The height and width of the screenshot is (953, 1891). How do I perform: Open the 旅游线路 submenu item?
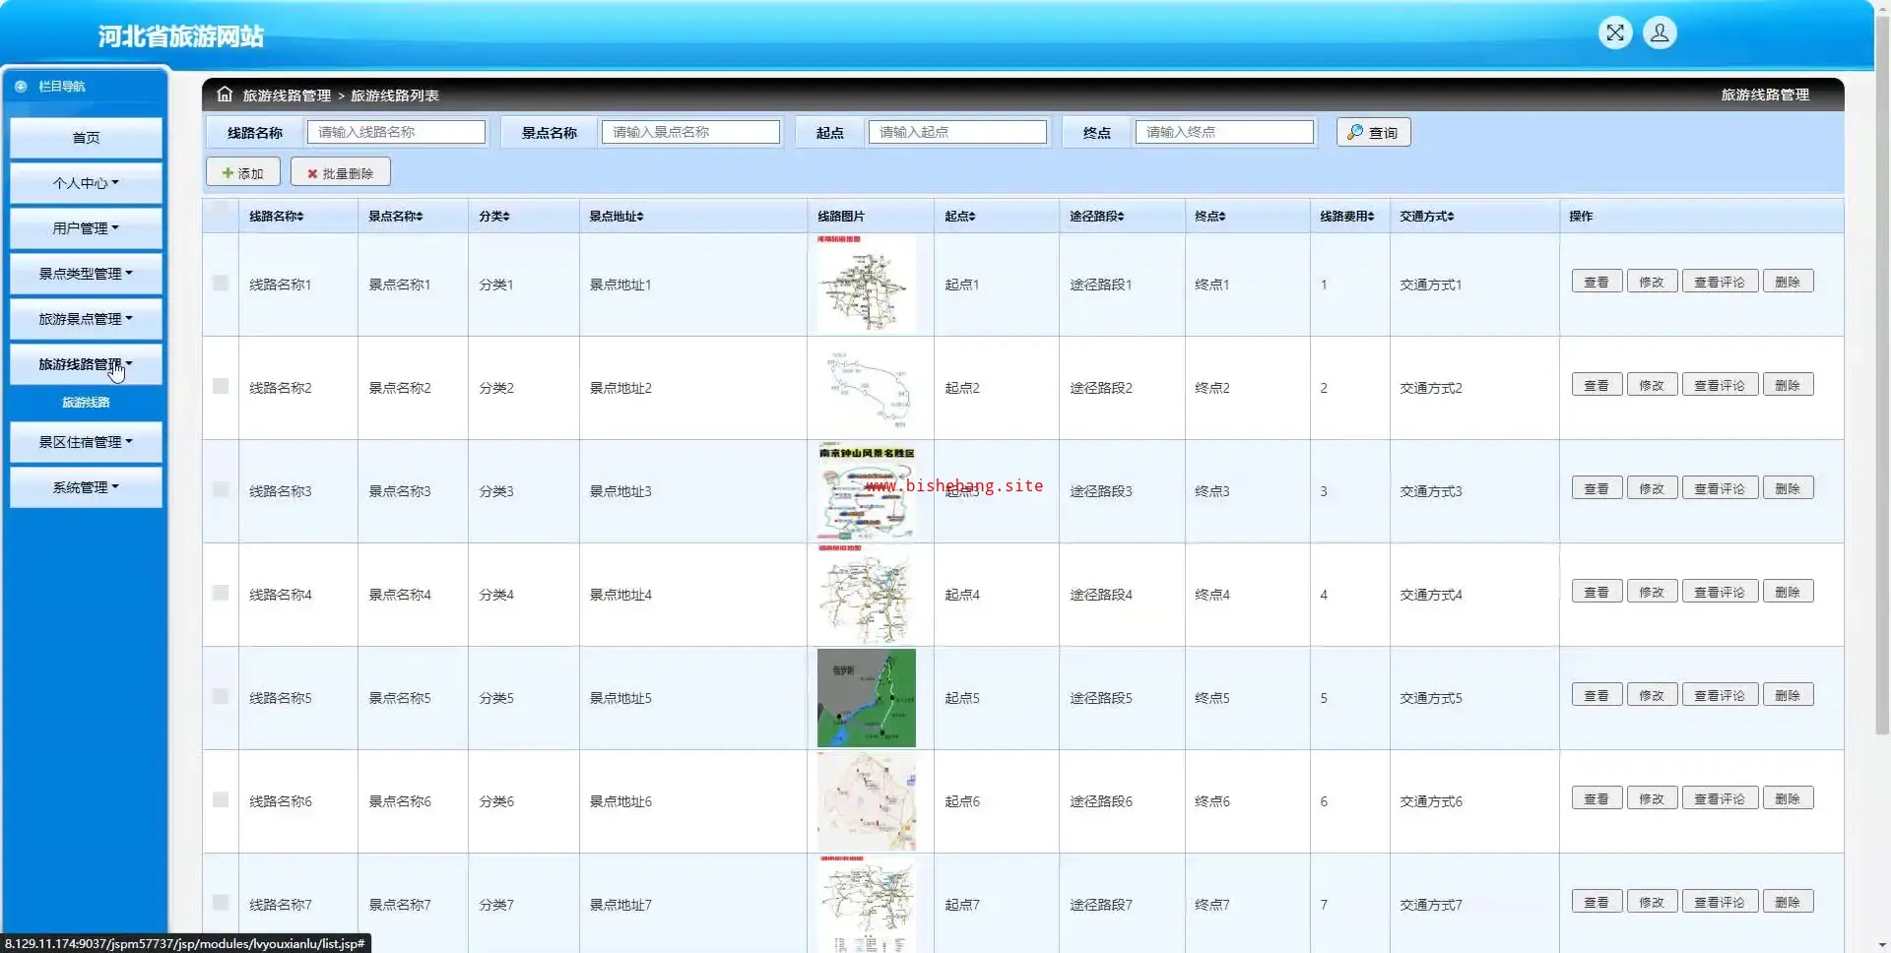(x=86, y=403)
